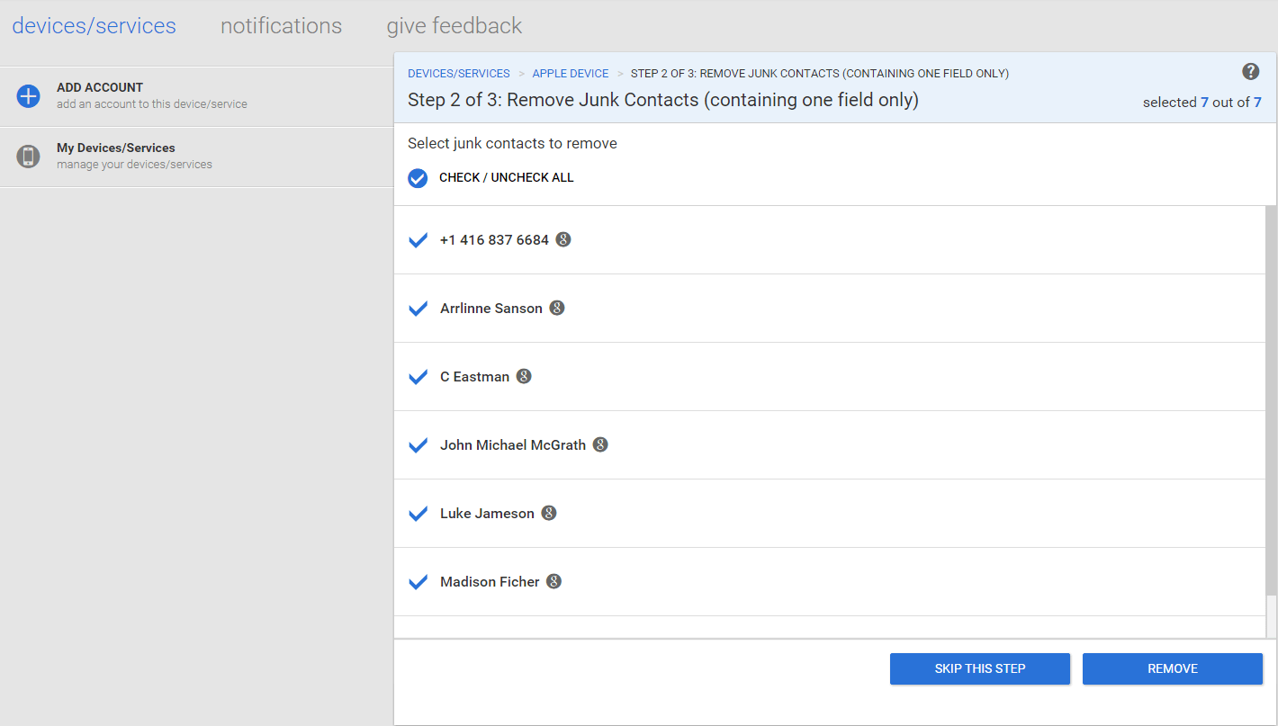Click the name C Eastman
This screenshot has height=726, width=1278.
pos(474,376)
